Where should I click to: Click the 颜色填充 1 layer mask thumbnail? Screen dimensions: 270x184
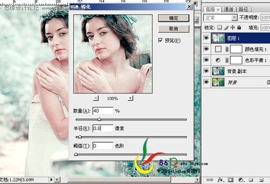(236, 49)
